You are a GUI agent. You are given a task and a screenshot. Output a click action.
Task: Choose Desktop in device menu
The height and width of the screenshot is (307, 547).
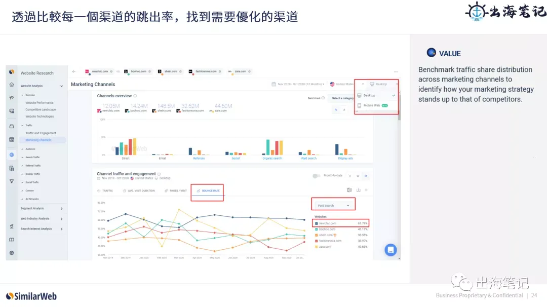(x=376, y=95)
